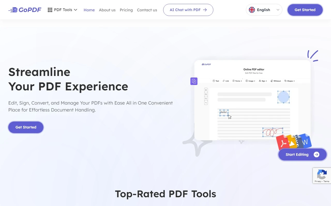Go to the Home menu item
The image size is (331, 206).
89,10
